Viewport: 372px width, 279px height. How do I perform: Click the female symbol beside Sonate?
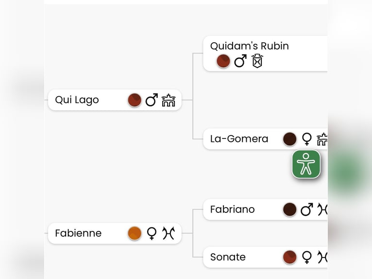pyautogui.click(x=306, y=257)
